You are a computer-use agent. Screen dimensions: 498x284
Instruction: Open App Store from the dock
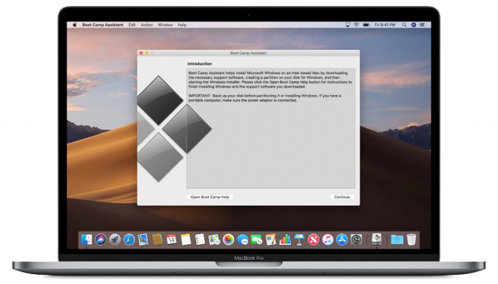tap(342, 239)
